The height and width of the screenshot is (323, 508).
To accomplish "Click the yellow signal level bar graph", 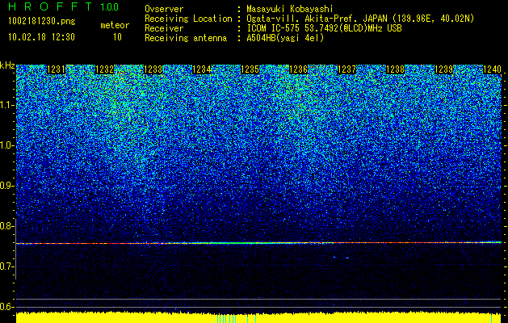I will (258, 318).
